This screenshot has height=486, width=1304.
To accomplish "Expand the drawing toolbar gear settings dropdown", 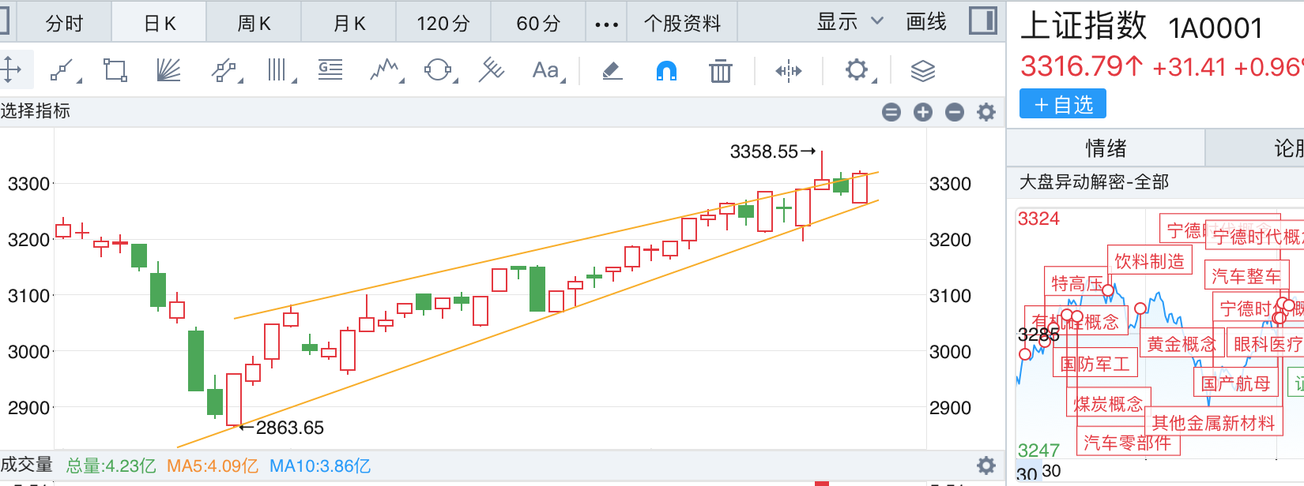I will (x=858, y=71).
